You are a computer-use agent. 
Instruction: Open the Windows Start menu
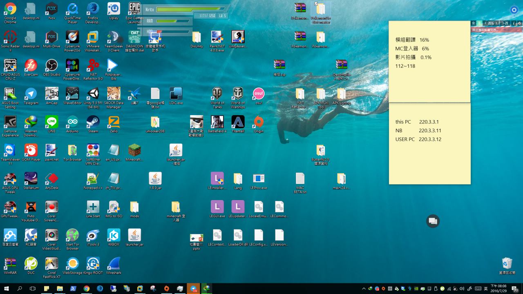7,289
